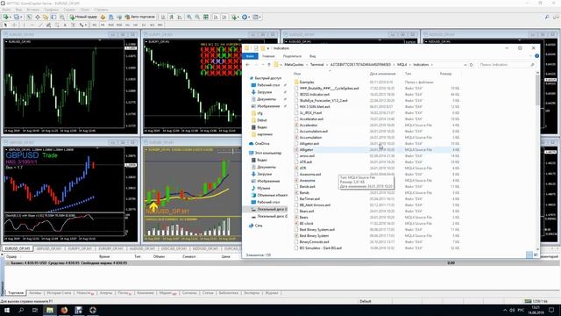
Task: Select the Accelerator.ex4 file
Action: (x=311, y=119)
